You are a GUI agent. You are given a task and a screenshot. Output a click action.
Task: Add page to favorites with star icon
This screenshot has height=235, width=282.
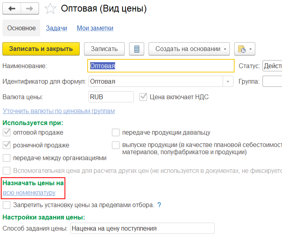click(50, 8)
